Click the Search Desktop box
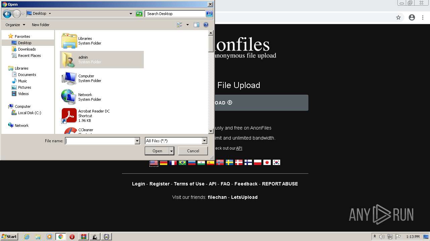This screenshot has width=430, height=241. point(175,14)
